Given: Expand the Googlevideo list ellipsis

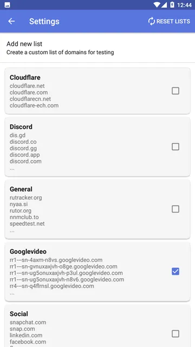Looking at the screenshot, I should point(12,294).
